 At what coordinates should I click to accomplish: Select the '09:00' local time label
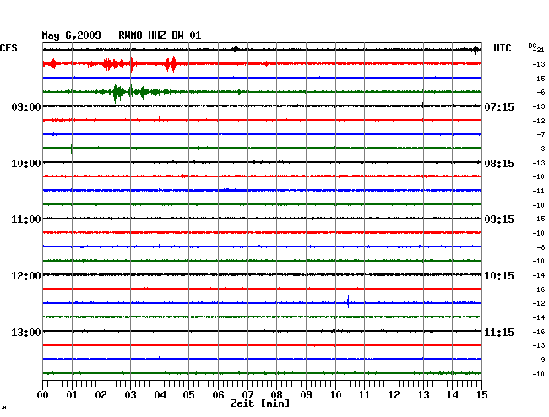26,106
